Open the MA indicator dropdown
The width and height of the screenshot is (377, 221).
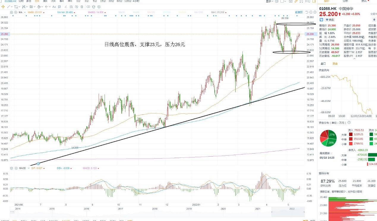(x=25, y=12)
